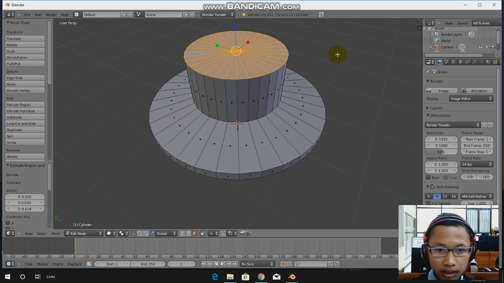
Task: Open the Render menu in the top bar
Action: click(51, 14)
